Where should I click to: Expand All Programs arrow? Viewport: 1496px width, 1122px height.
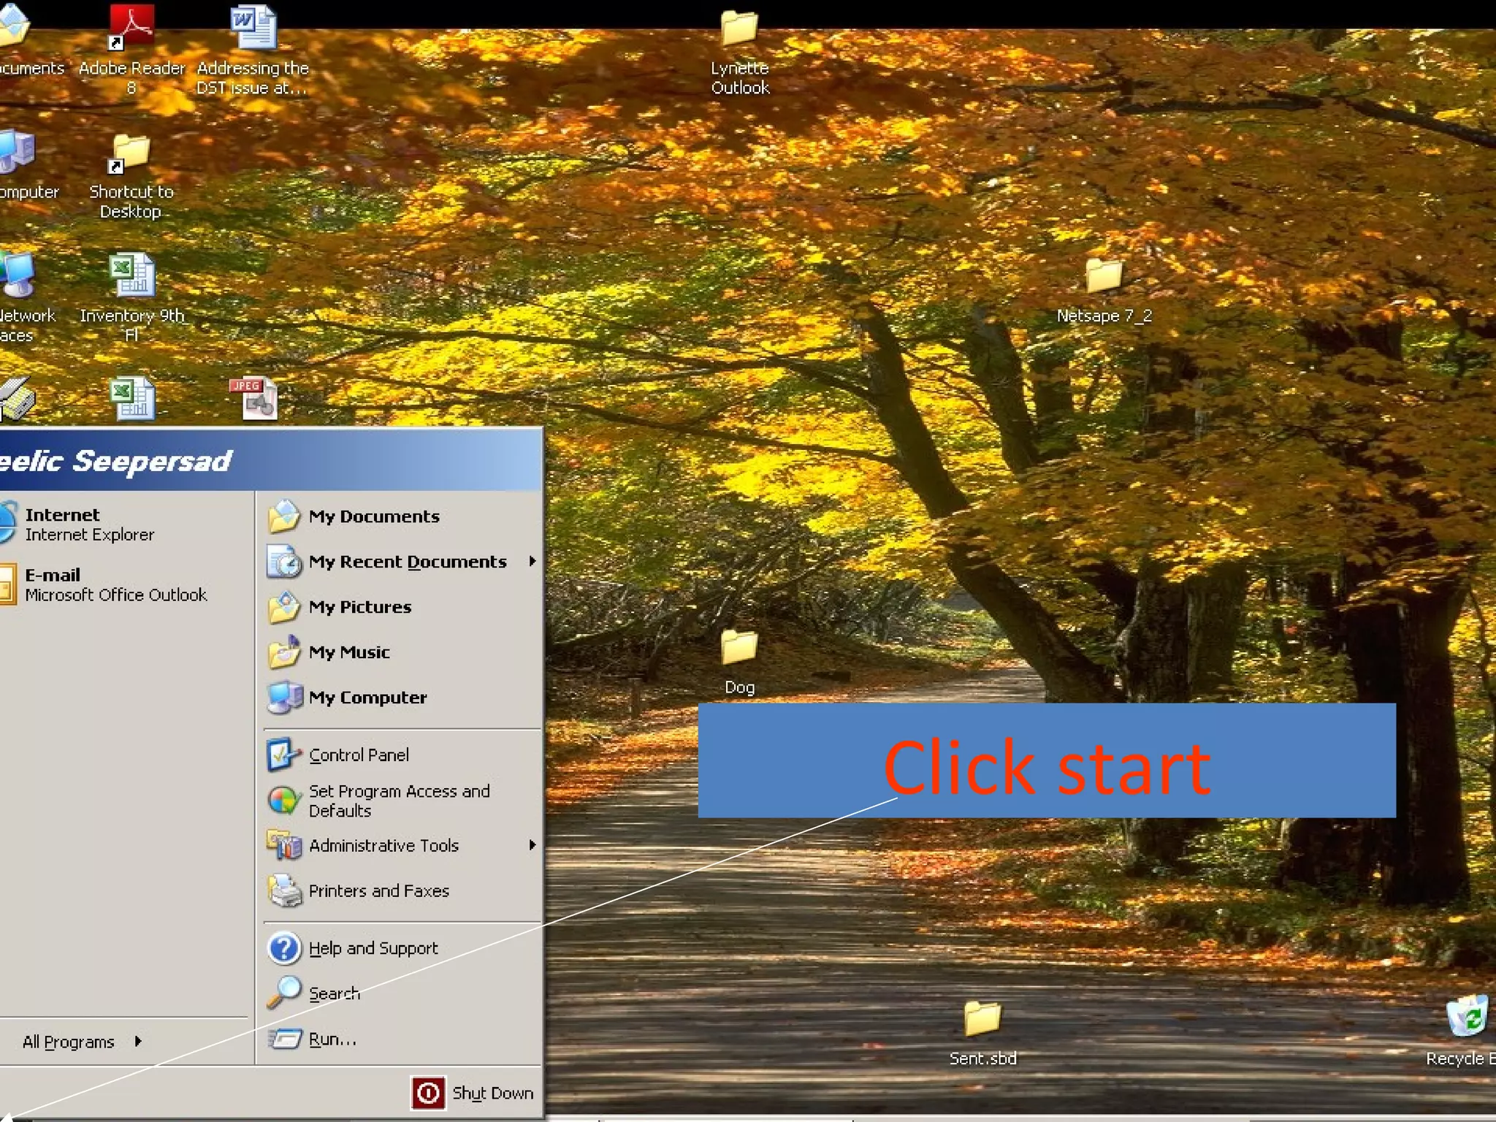[x=138, y=1041]
